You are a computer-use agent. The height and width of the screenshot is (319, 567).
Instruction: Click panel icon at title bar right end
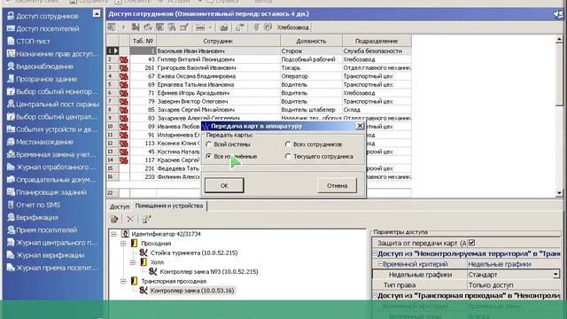point(558,14)
